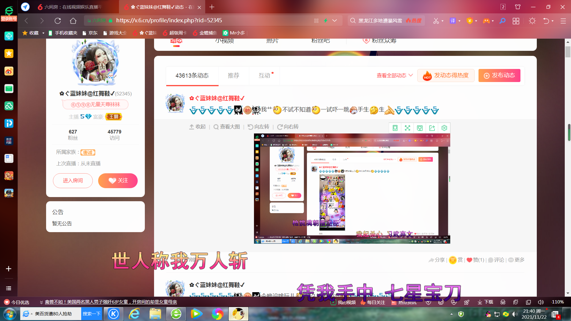Rotate image with 向右转
Image resolution: width=571 pixels, height=321 pixels.
tap(288, 127)
